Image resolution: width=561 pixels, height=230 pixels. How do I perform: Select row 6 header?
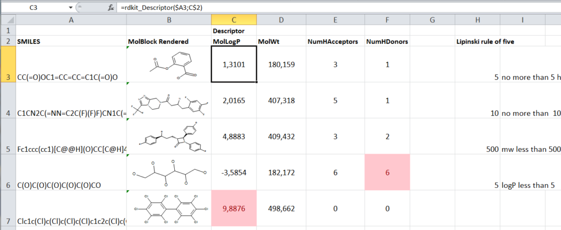coord(8,172)
